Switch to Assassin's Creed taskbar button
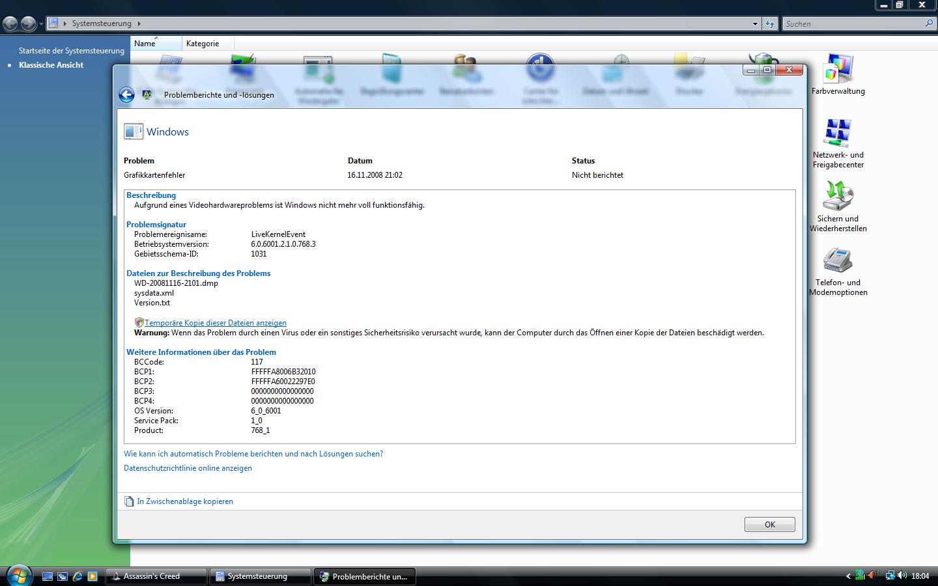938x586 pixels. (x=156, y=576)
